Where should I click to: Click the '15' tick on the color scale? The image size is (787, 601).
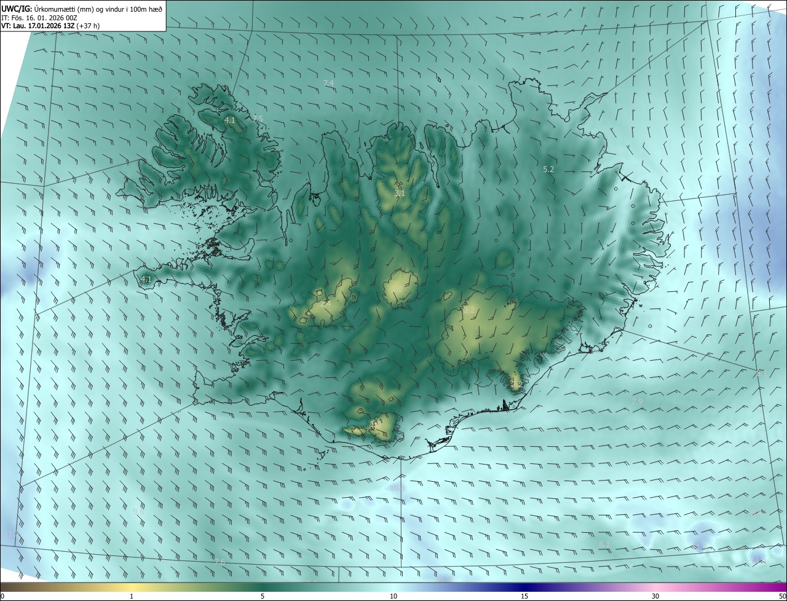click(x=524, y=596)
